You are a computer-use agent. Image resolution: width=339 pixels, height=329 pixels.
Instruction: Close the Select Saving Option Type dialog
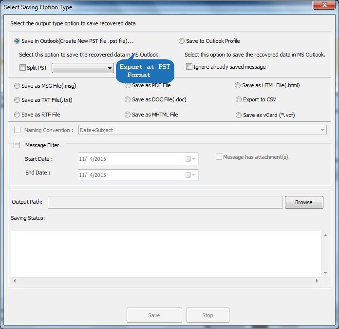tap(323, 5)
